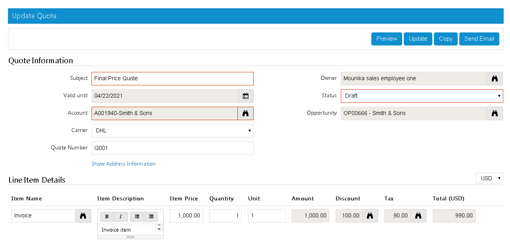This screenshot has width=510, height=249.
Task: Open the USD currency dropdown
Action: [x=489, y=178]
